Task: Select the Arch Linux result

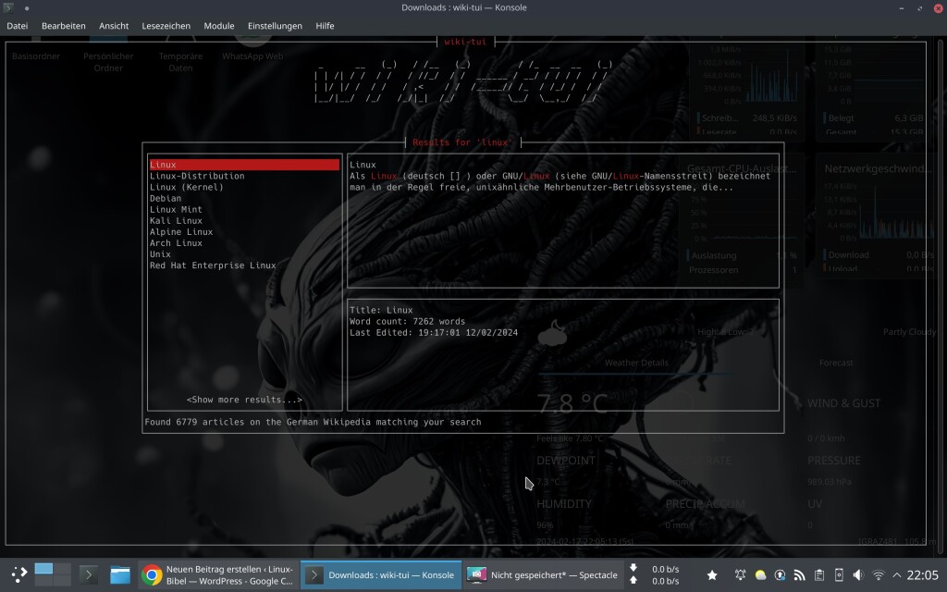Action: (x=176, y=243)
